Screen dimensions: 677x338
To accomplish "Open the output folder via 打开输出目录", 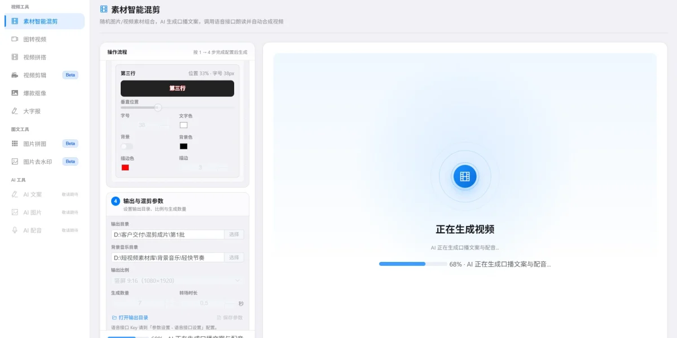I will [130, 318].
